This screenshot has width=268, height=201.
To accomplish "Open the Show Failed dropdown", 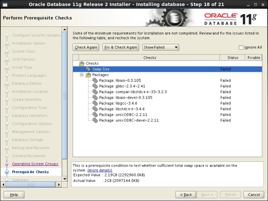I will point(161,48).
